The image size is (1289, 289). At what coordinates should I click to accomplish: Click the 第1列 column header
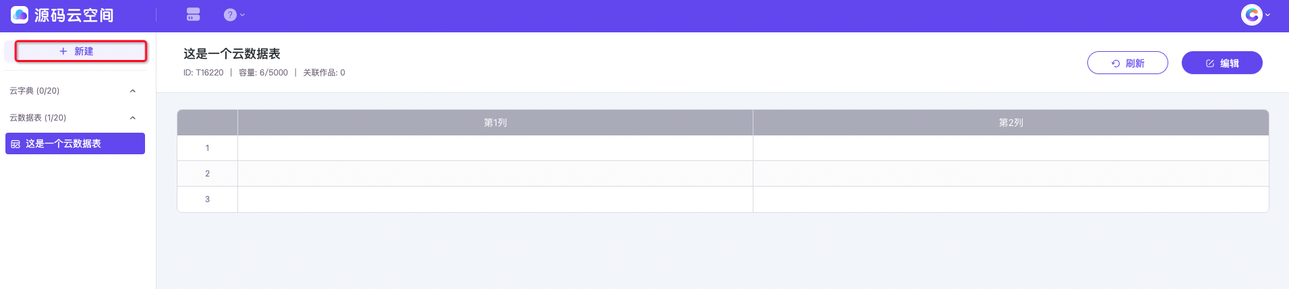click(495, 123)
